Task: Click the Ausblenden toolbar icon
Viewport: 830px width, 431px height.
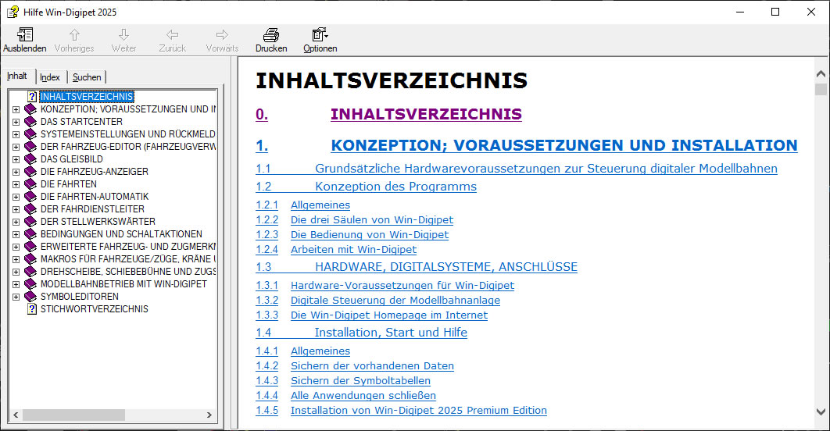Action: click(24, 35)
